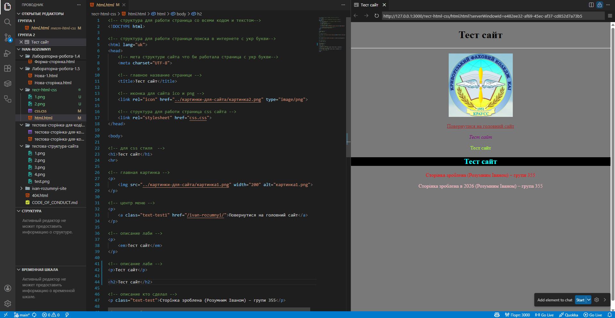Select the Тест сайт preview tab
Image resolution: width=615 pixels, height=318 pixels.
click(x=369, y=5)
